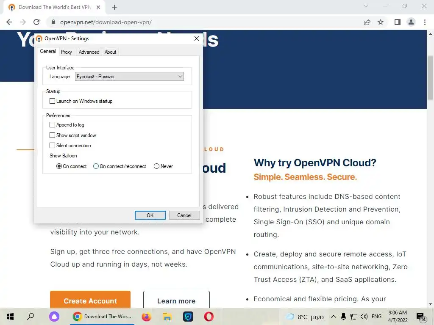Click the browser forward arrow
The image size is (434, 325).
point(23,22)
